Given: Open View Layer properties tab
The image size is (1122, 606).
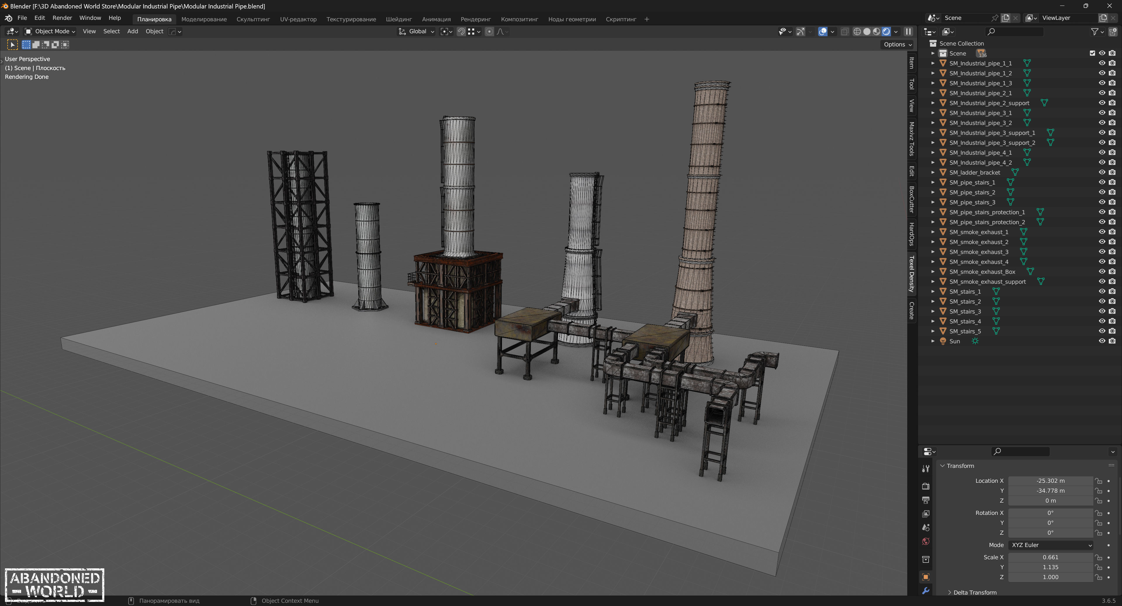Looking at the screenshot, I should (926, 514).
